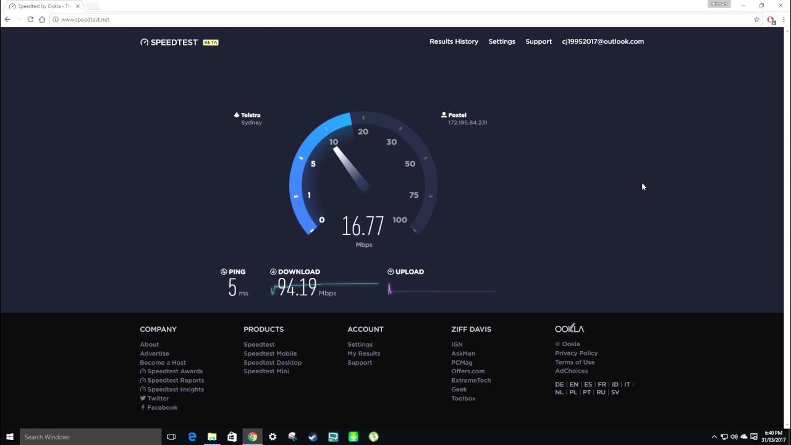Open AdChoices link
Image resolution: width=791 pixels, height=445 pixels.
point(572,371)
